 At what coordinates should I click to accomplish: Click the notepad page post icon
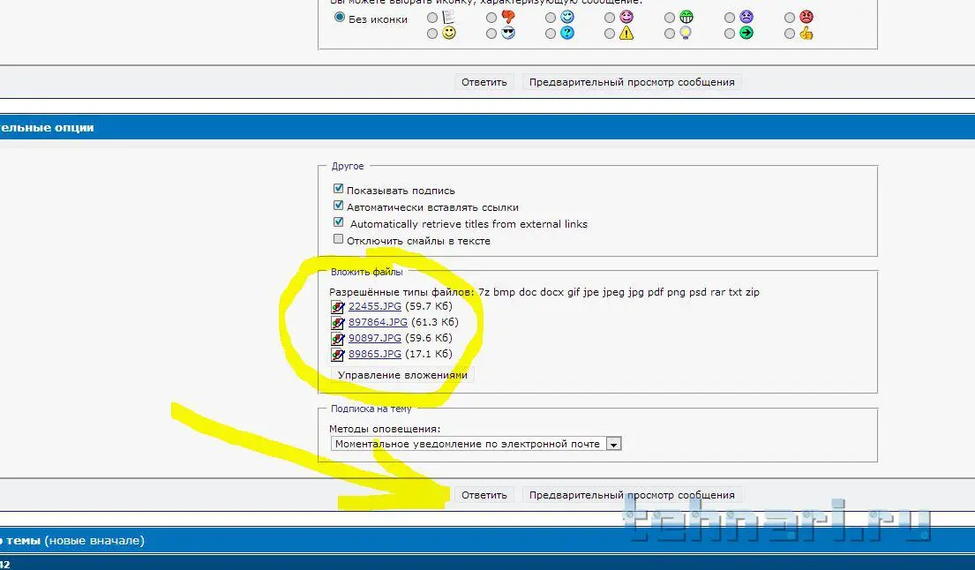448,17
